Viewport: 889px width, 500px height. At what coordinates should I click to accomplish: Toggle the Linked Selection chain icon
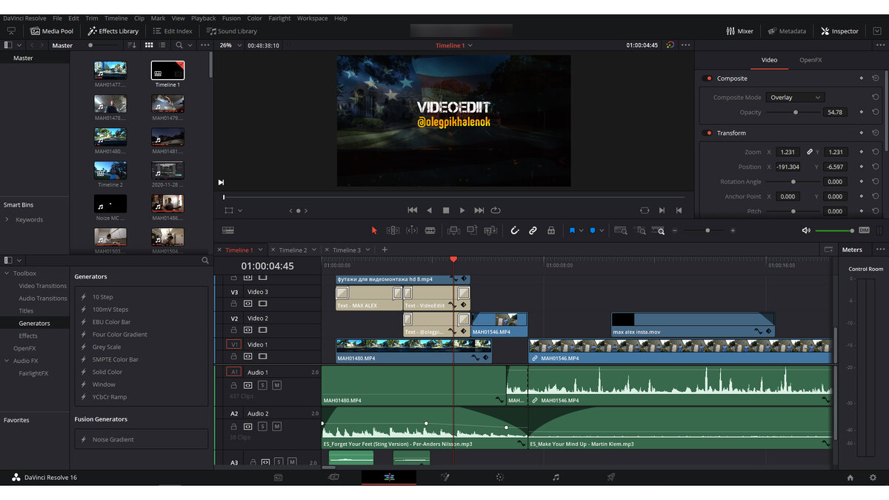[x=533, y=230]
